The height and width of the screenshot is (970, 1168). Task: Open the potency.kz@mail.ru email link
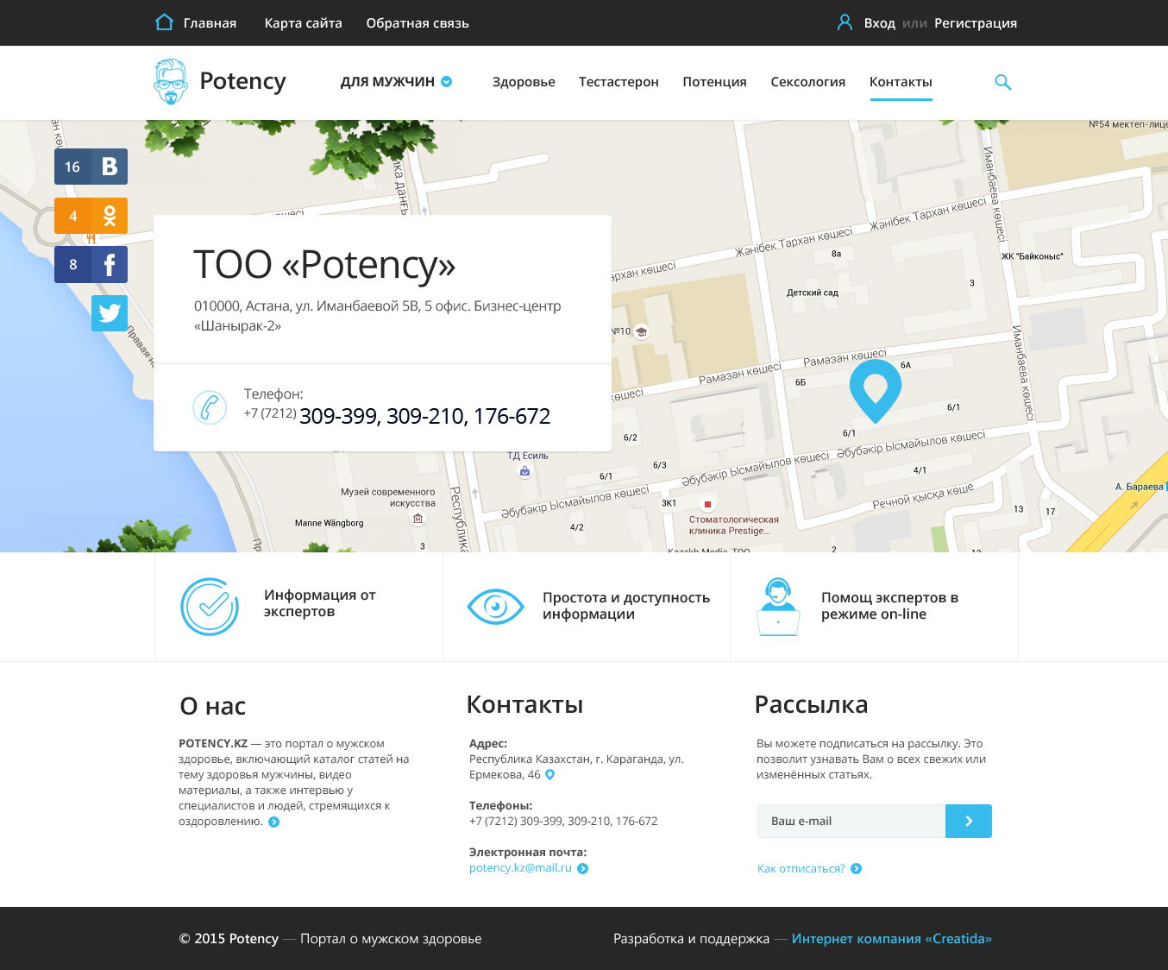coord(520,868)
